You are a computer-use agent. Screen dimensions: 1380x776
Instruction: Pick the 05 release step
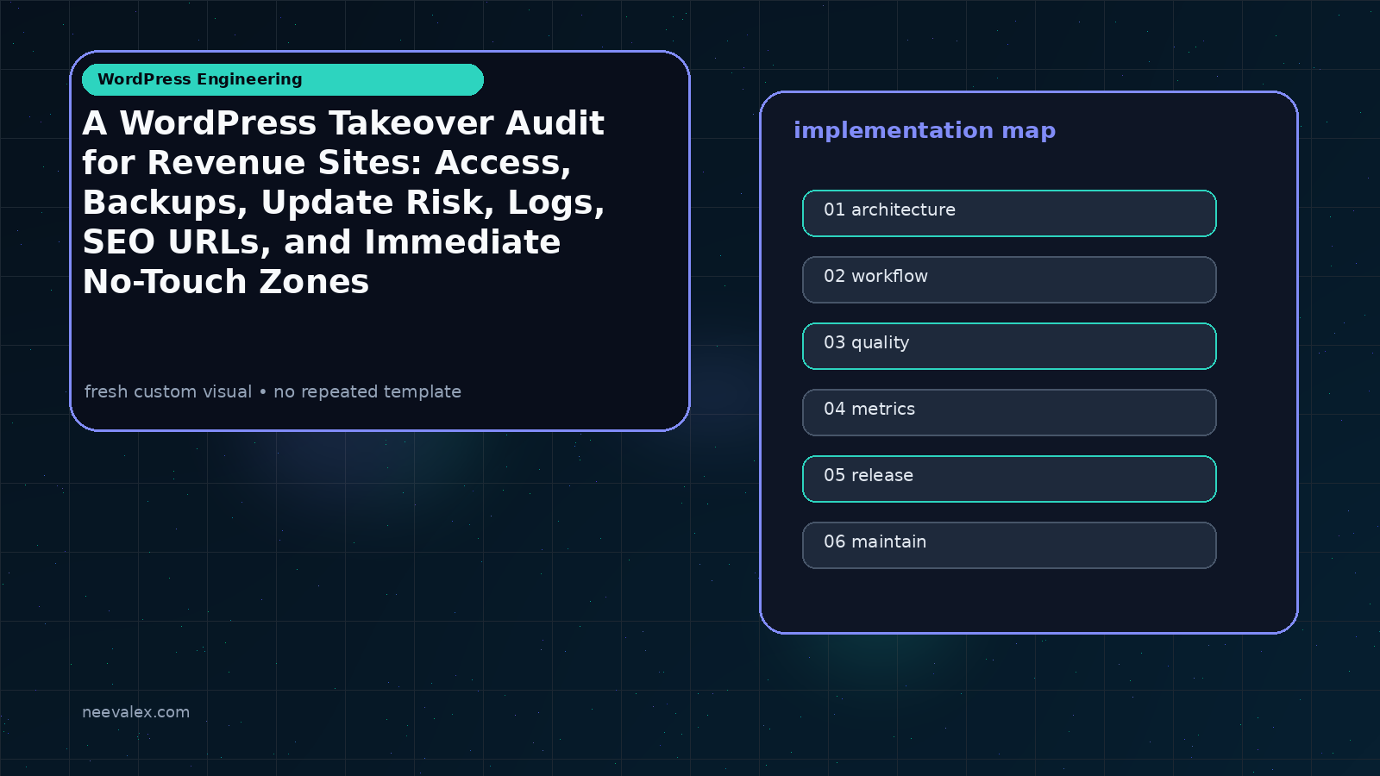click(1009, 479)
